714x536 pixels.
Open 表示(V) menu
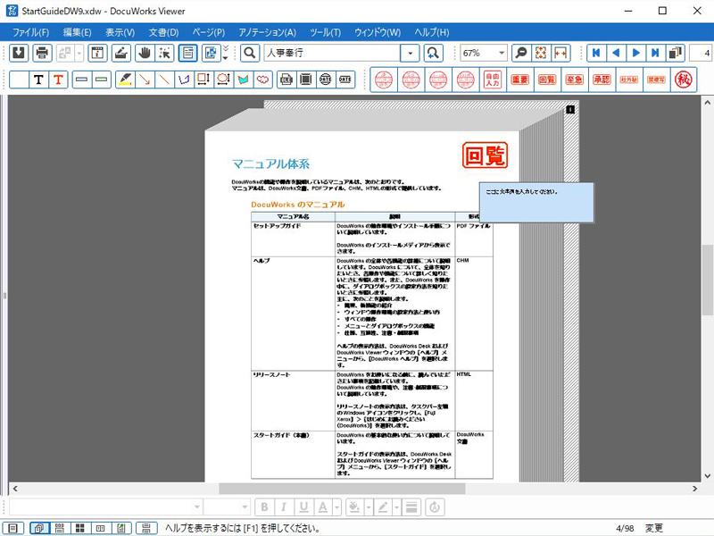120,32
